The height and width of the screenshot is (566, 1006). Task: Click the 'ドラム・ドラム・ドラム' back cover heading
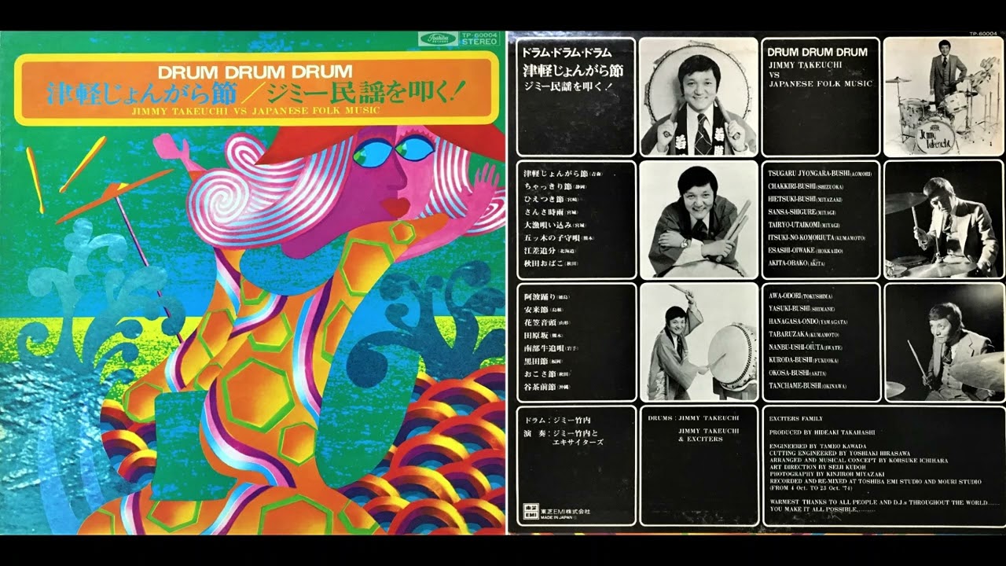567,52
